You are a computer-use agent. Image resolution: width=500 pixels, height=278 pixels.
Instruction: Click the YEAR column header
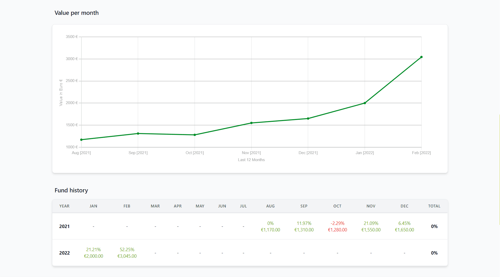(64, 206)
